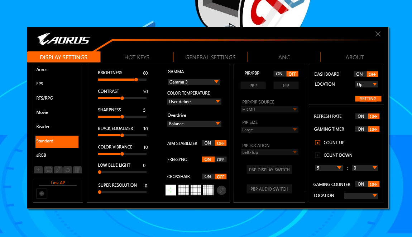Viewport: 412px width, 237px height.
Task: Switch to the Hot Keys tab
Action: coord(136,57)
